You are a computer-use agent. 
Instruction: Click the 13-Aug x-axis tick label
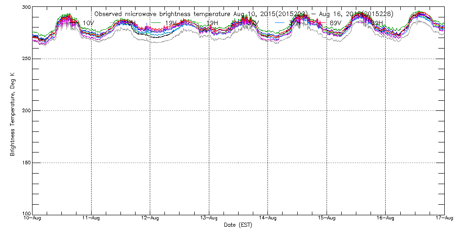[209, 218]
